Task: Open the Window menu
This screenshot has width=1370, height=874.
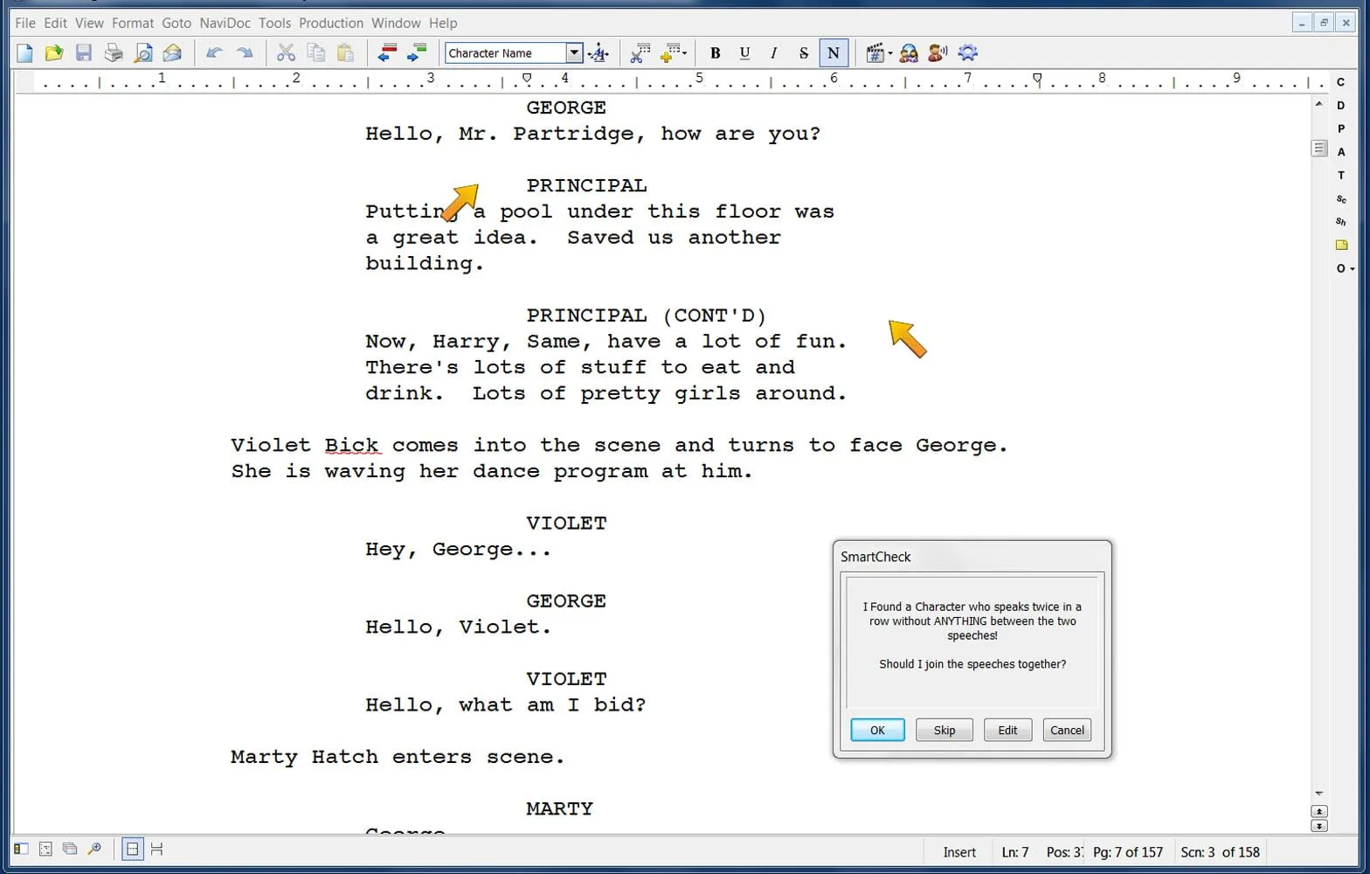Action: point(396,23)
